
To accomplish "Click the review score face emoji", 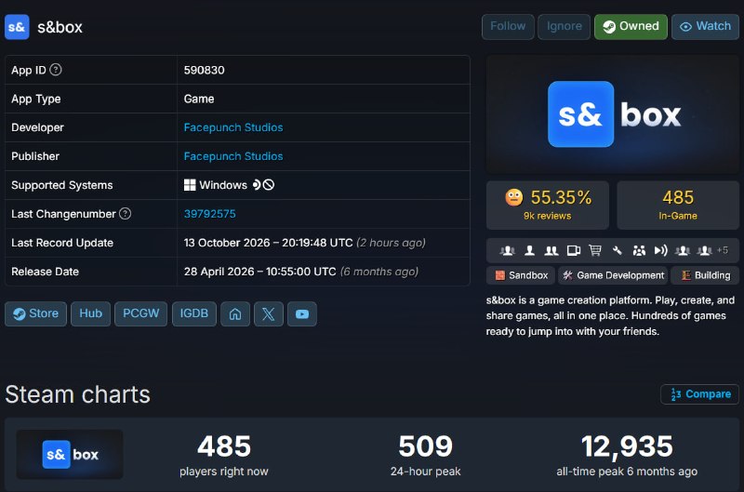I will 514,197.
